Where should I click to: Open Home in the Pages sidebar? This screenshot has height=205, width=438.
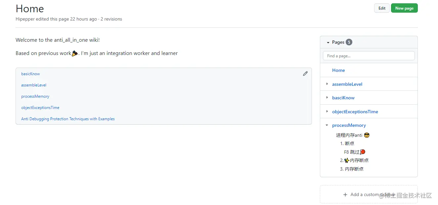coord(338,70)
